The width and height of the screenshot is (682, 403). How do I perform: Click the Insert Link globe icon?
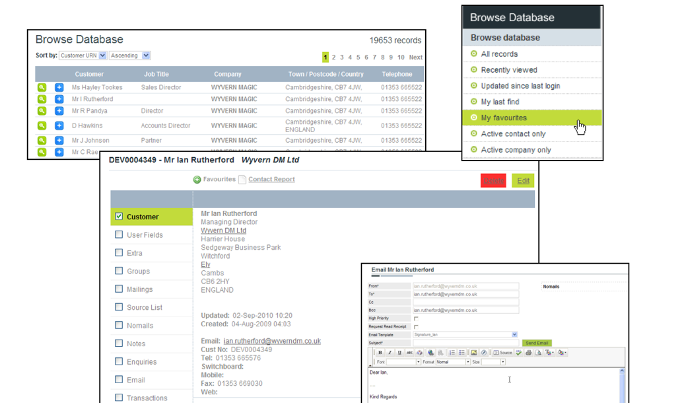coord(430,353)
